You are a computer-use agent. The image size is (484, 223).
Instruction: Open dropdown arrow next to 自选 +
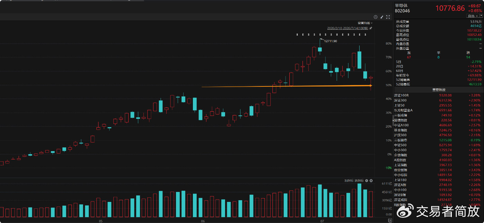point(481,16)
